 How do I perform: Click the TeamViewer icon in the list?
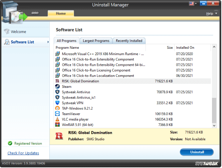(x=57, y=114)
